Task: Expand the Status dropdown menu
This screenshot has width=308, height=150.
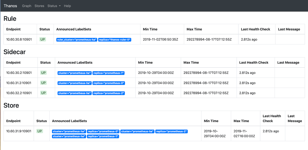Action: pyautogui.click(x=54, y=6)
